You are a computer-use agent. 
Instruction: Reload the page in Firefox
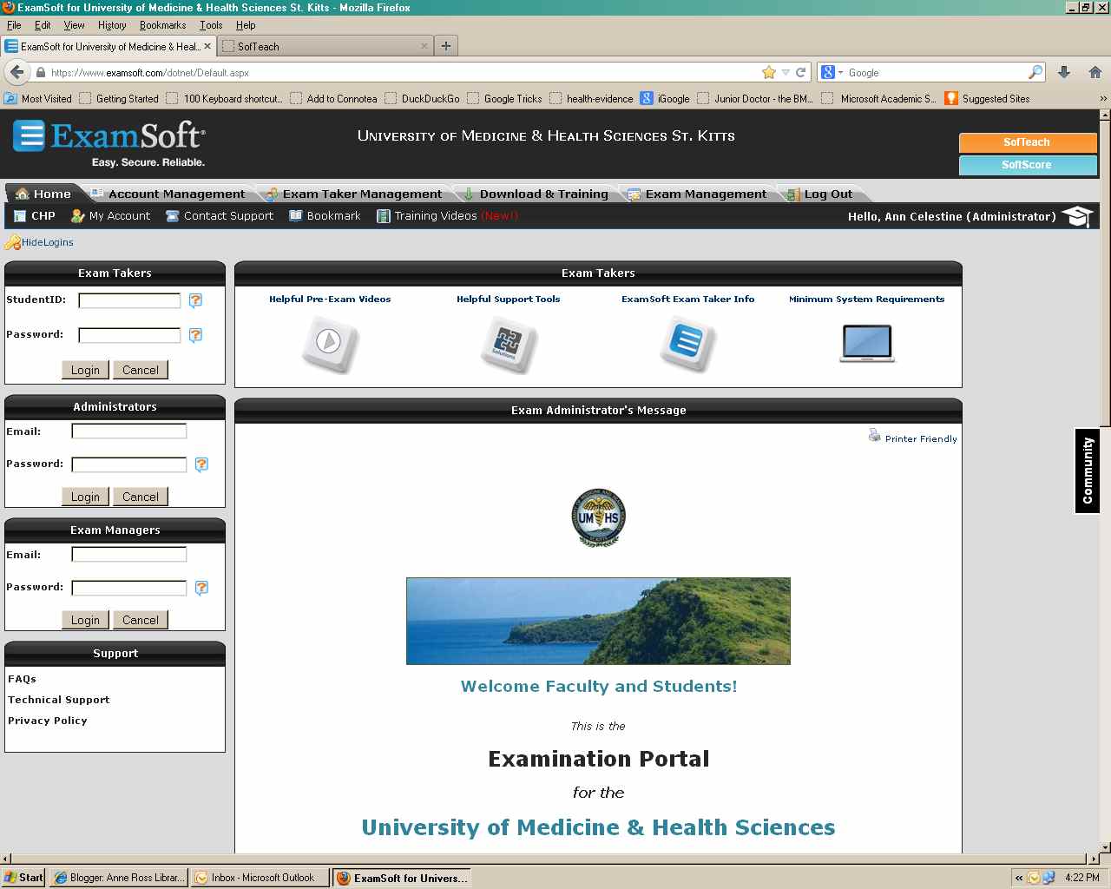pyautogui.click(x=801, y=72)
